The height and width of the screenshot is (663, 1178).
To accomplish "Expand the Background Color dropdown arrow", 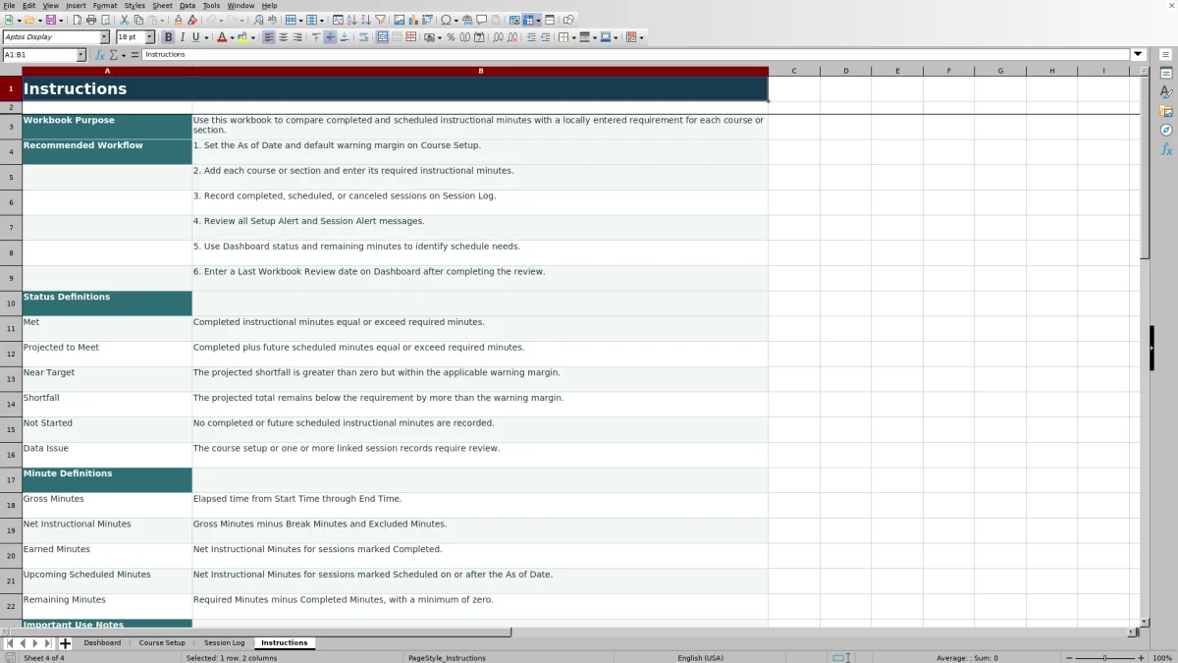I will click(x=253, y=37).
